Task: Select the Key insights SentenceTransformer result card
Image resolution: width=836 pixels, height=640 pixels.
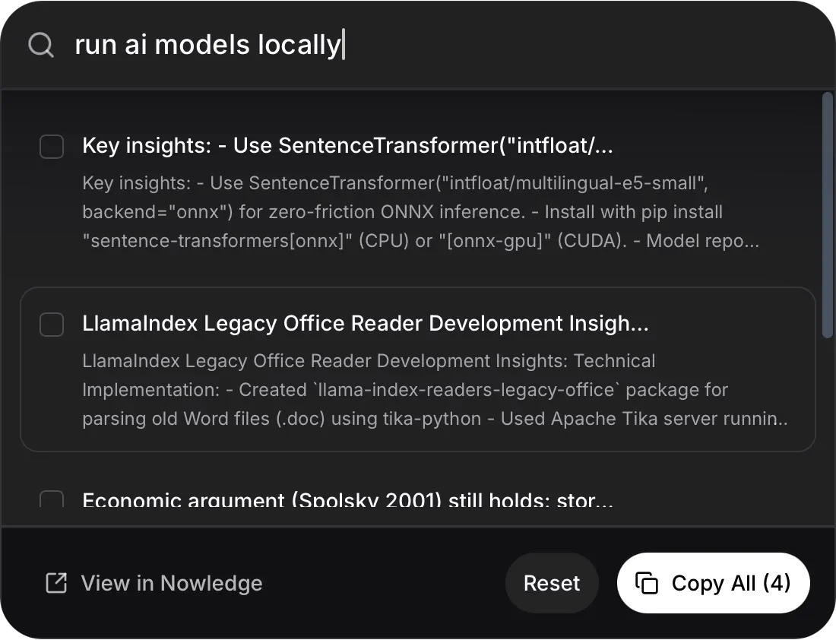Action: pyautogui.click(x=418, y=190)
